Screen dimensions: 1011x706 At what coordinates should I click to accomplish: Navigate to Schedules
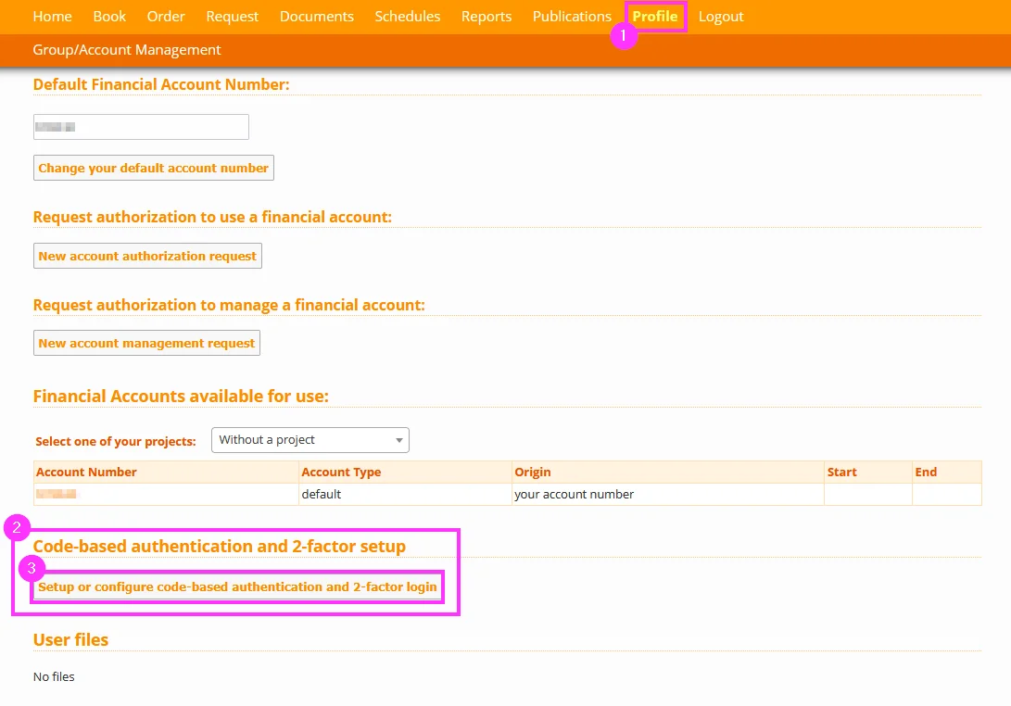408,17
